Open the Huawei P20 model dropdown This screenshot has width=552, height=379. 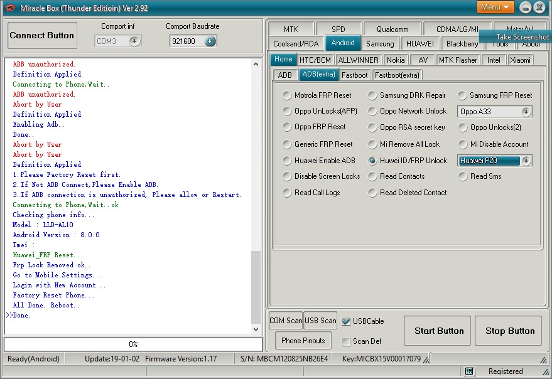(x=526, y=161)
